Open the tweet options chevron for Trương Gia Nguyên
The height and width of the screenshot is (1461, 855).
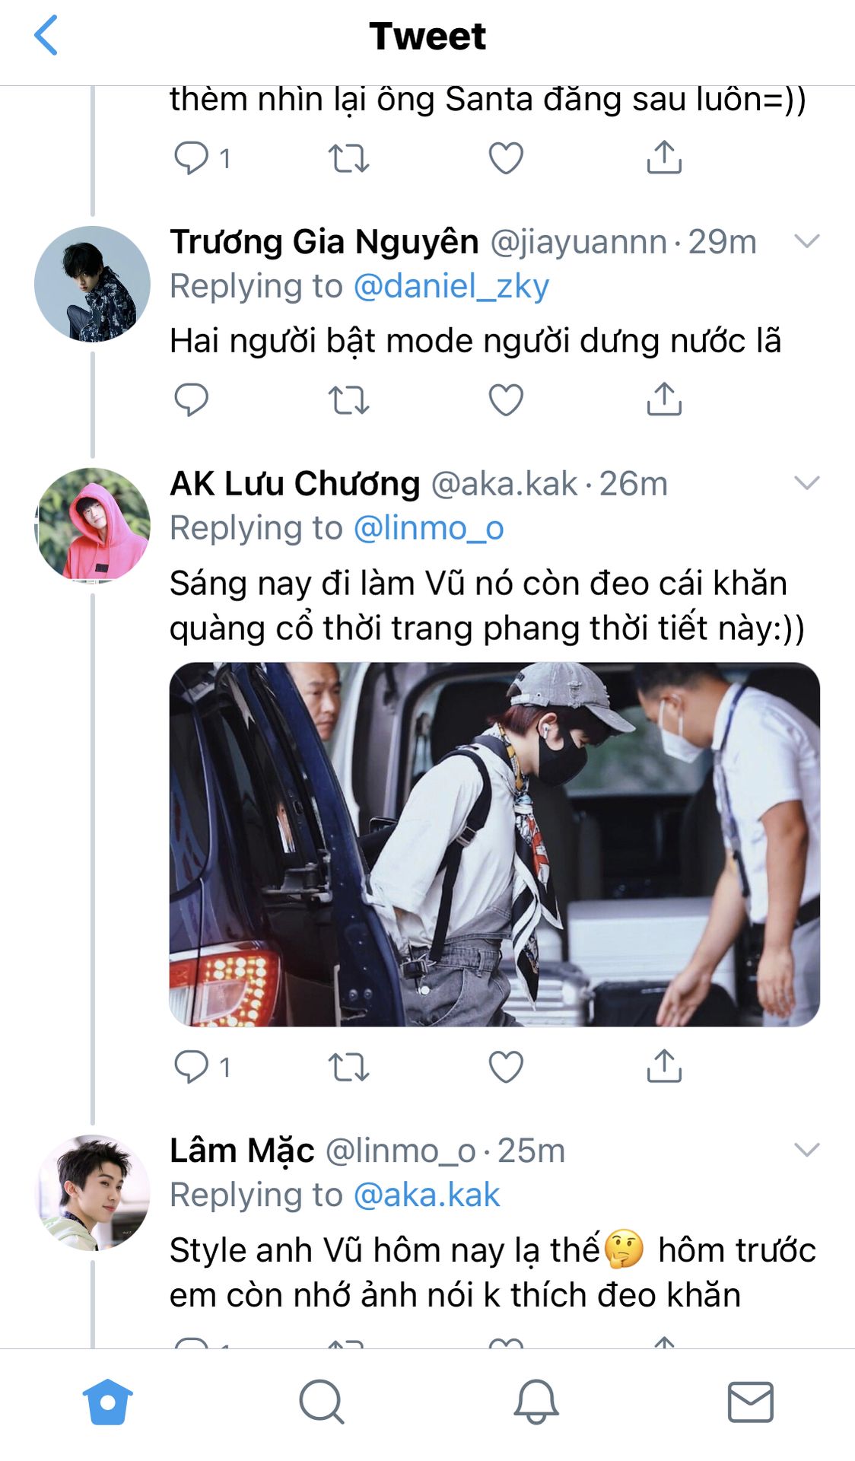pos(806,241)
